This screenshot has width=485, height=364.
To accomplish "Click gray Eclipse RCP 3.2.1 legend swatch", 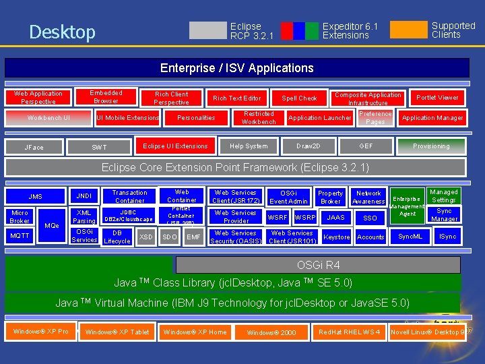I will click(208, 30).
